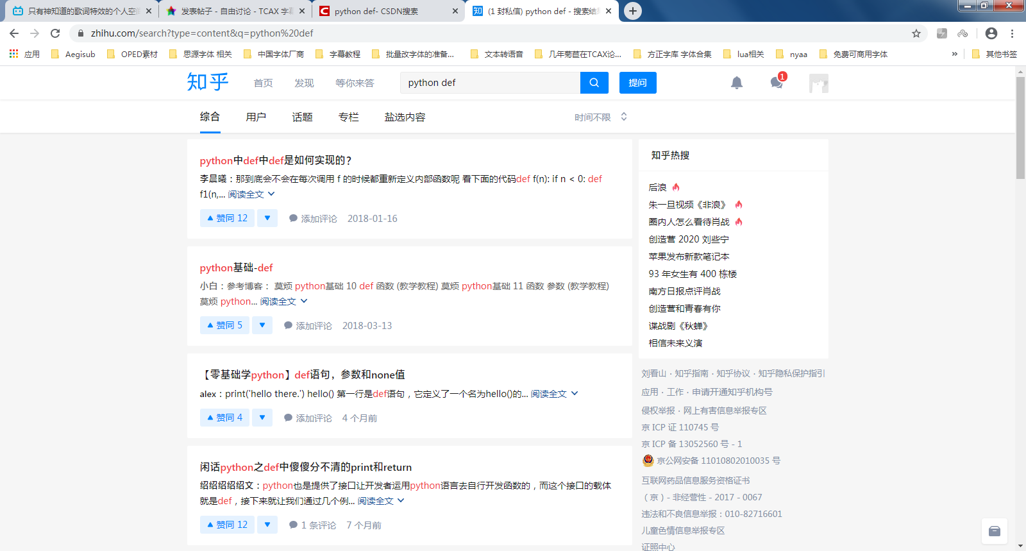Go to 首页 in top navigation

click(x=263, y=83)
